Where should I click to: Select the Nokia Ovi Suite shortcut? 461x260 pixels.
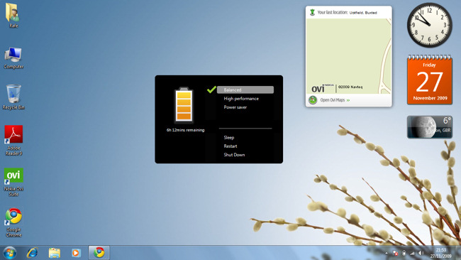click(13, 182)
